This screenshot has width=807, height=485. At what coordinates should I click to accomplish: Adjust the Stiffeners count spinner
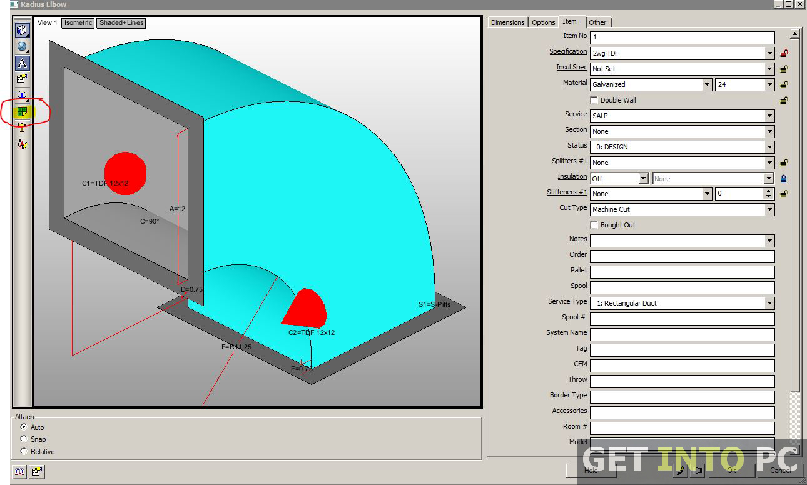(x=769, y=194)
